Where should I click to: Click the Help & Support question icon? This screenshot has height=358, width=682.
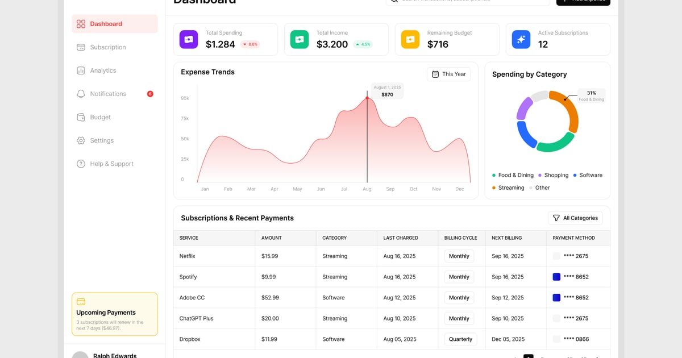click(81, 164)
